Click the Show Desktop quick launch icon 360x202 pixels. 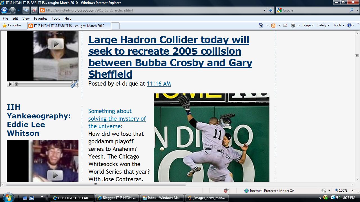coord(25,198)
